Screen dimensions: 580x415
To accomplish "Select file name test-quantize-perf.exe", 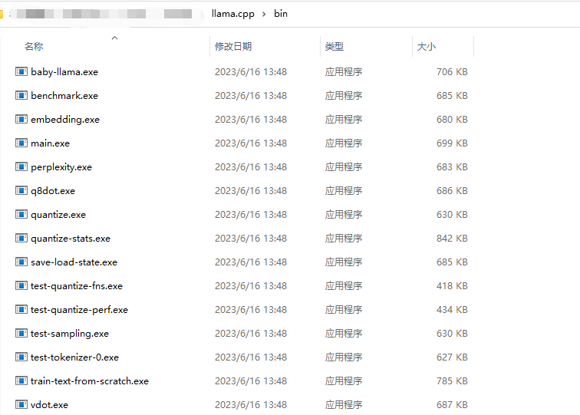I will [x=79, y=310].
